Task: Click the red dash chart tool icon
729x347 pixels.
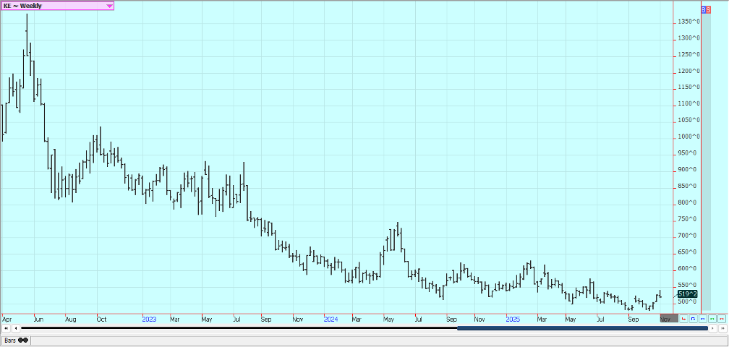Action: [x=721, y=318]
